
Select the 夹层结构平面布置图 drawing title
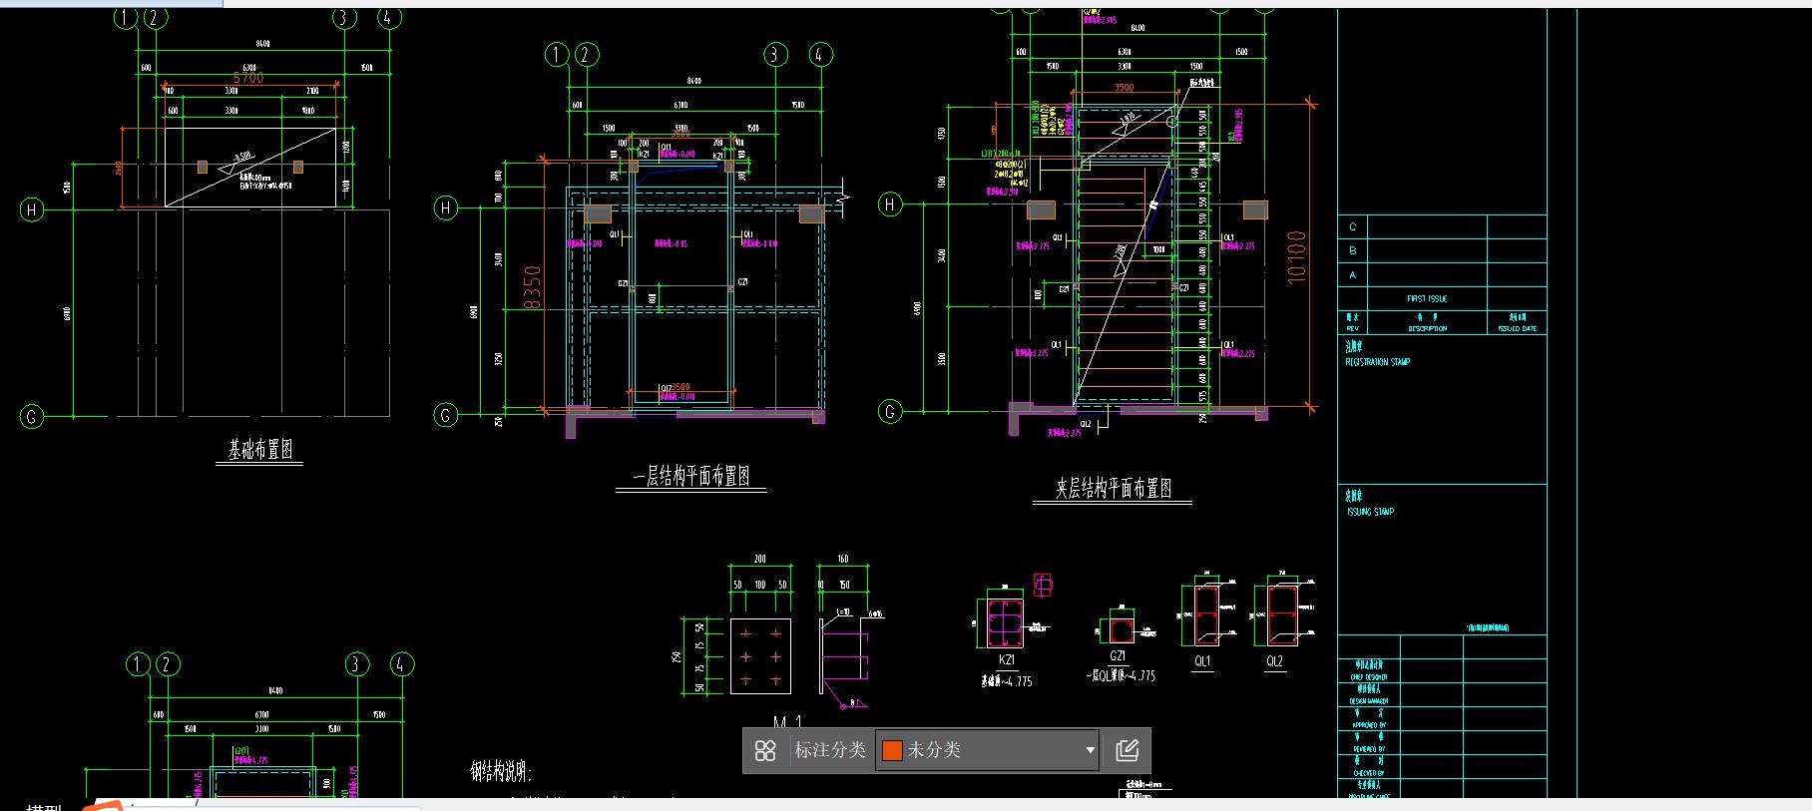click(1114, 489)
